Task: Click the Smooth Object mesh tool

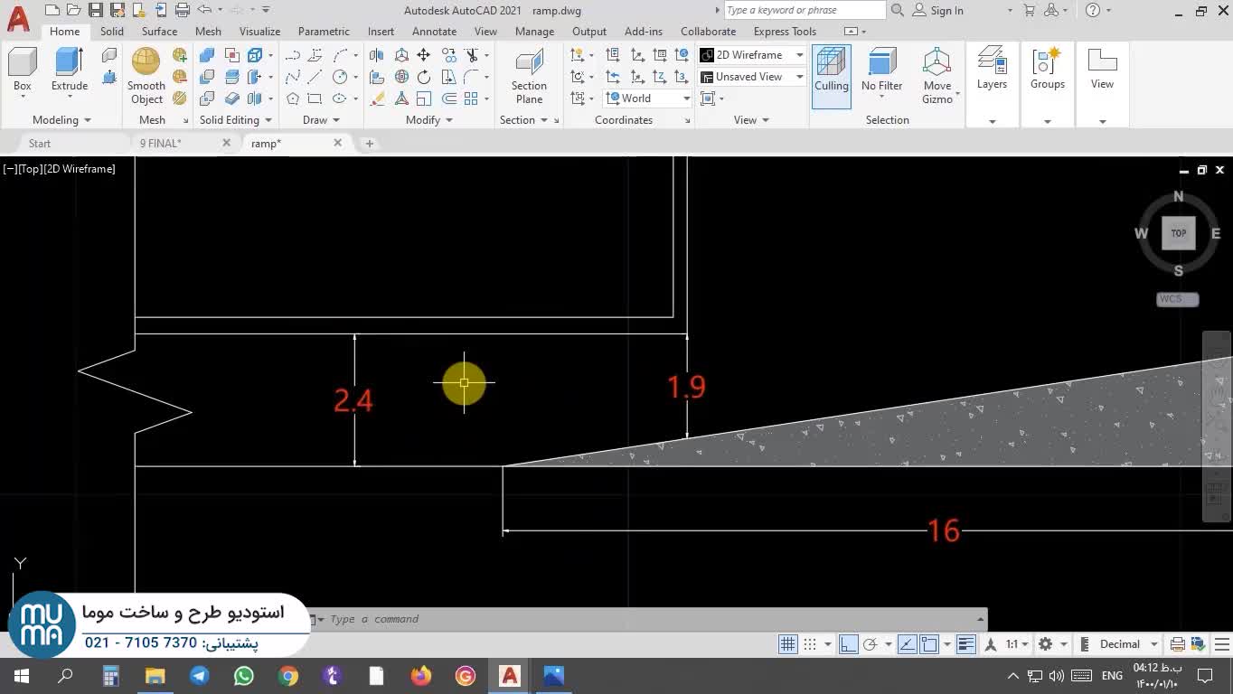Action: [x=146, y=75]
